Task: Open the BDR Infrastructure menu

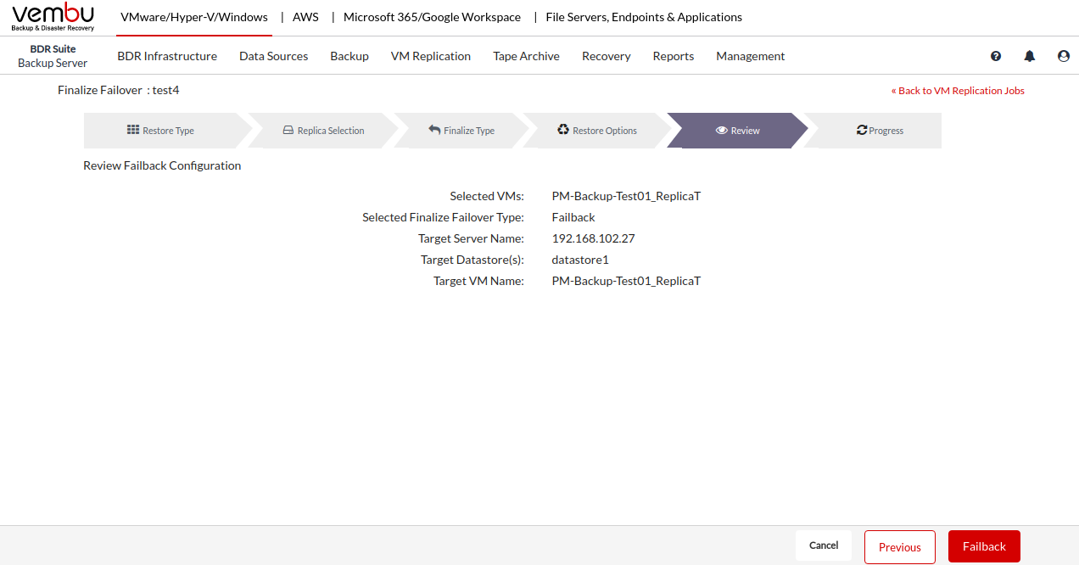Action: [x=167, y=56]
